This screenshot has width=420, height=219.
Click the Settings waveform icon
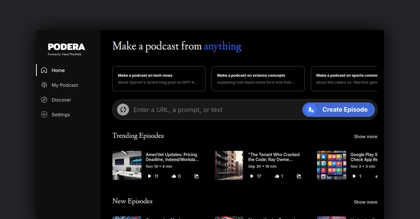pos(44,115)
